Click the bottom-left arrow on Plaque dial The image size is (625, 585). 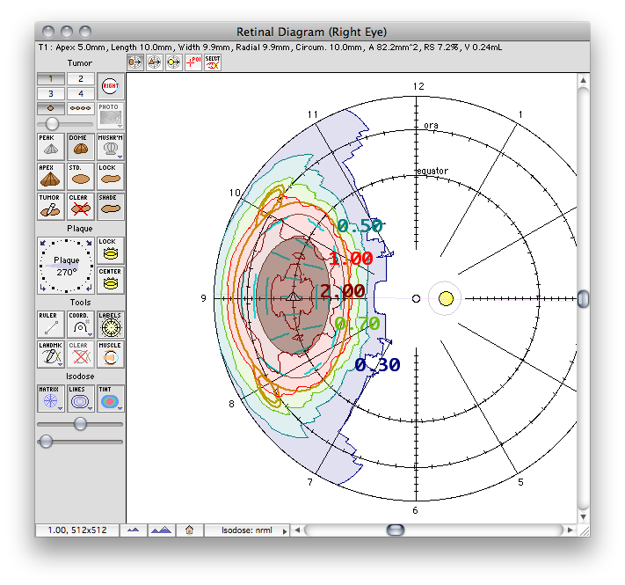click(x=43, y=288)
